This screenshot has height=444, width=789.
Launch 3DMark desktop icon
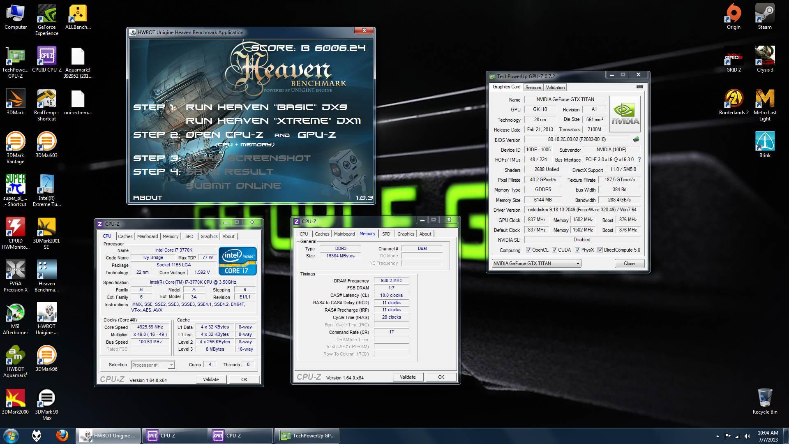pos(15,102)
